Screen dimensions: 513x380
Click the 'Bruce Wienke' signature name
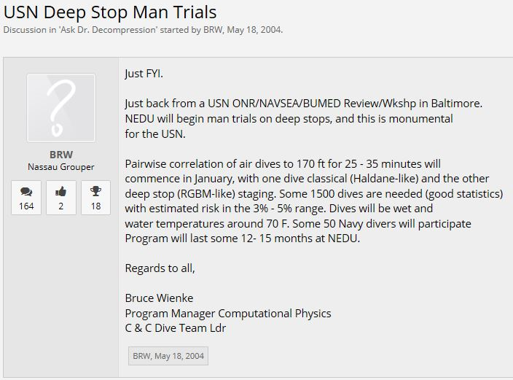click(159, 298)
